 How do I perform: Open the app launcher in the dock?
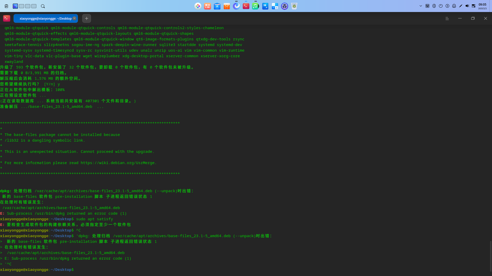(198, 6)
